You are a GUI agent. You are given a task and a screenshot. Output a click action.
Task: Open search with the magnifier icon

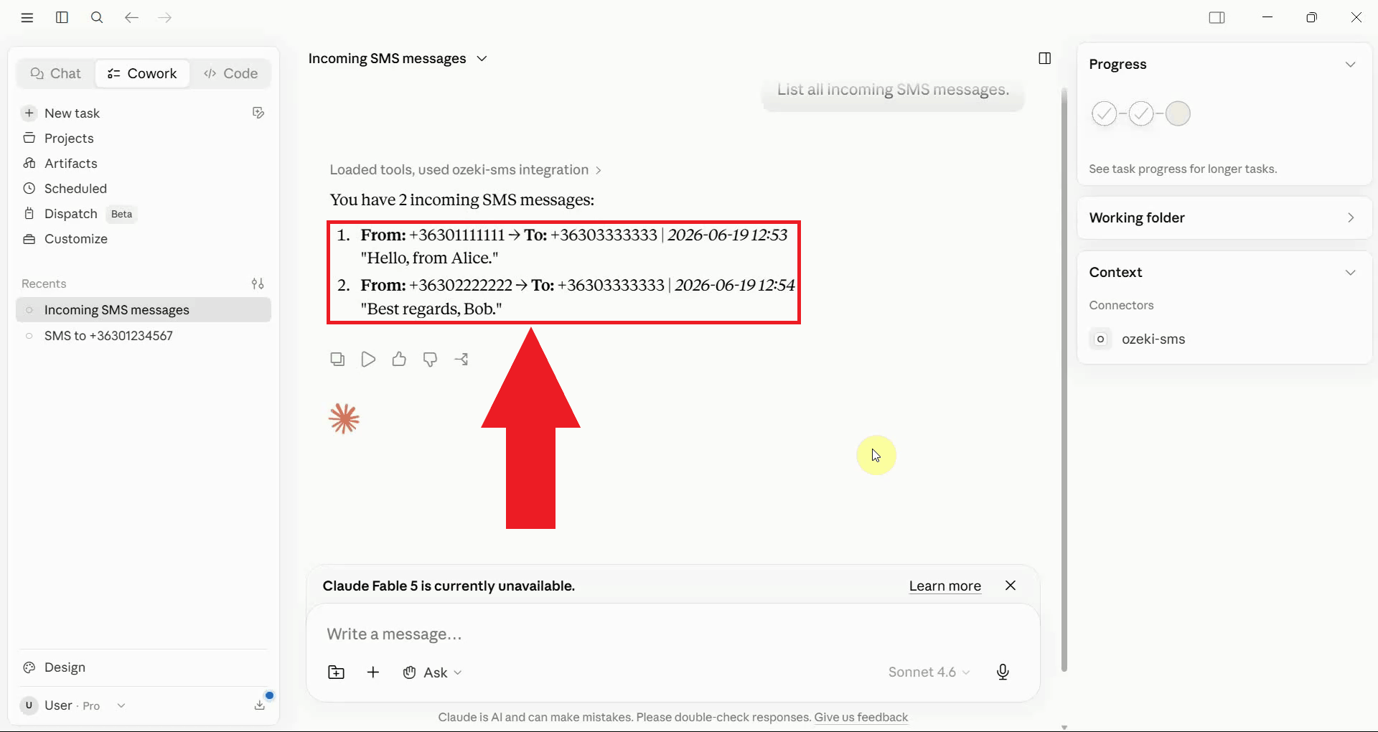coord(97,17)
